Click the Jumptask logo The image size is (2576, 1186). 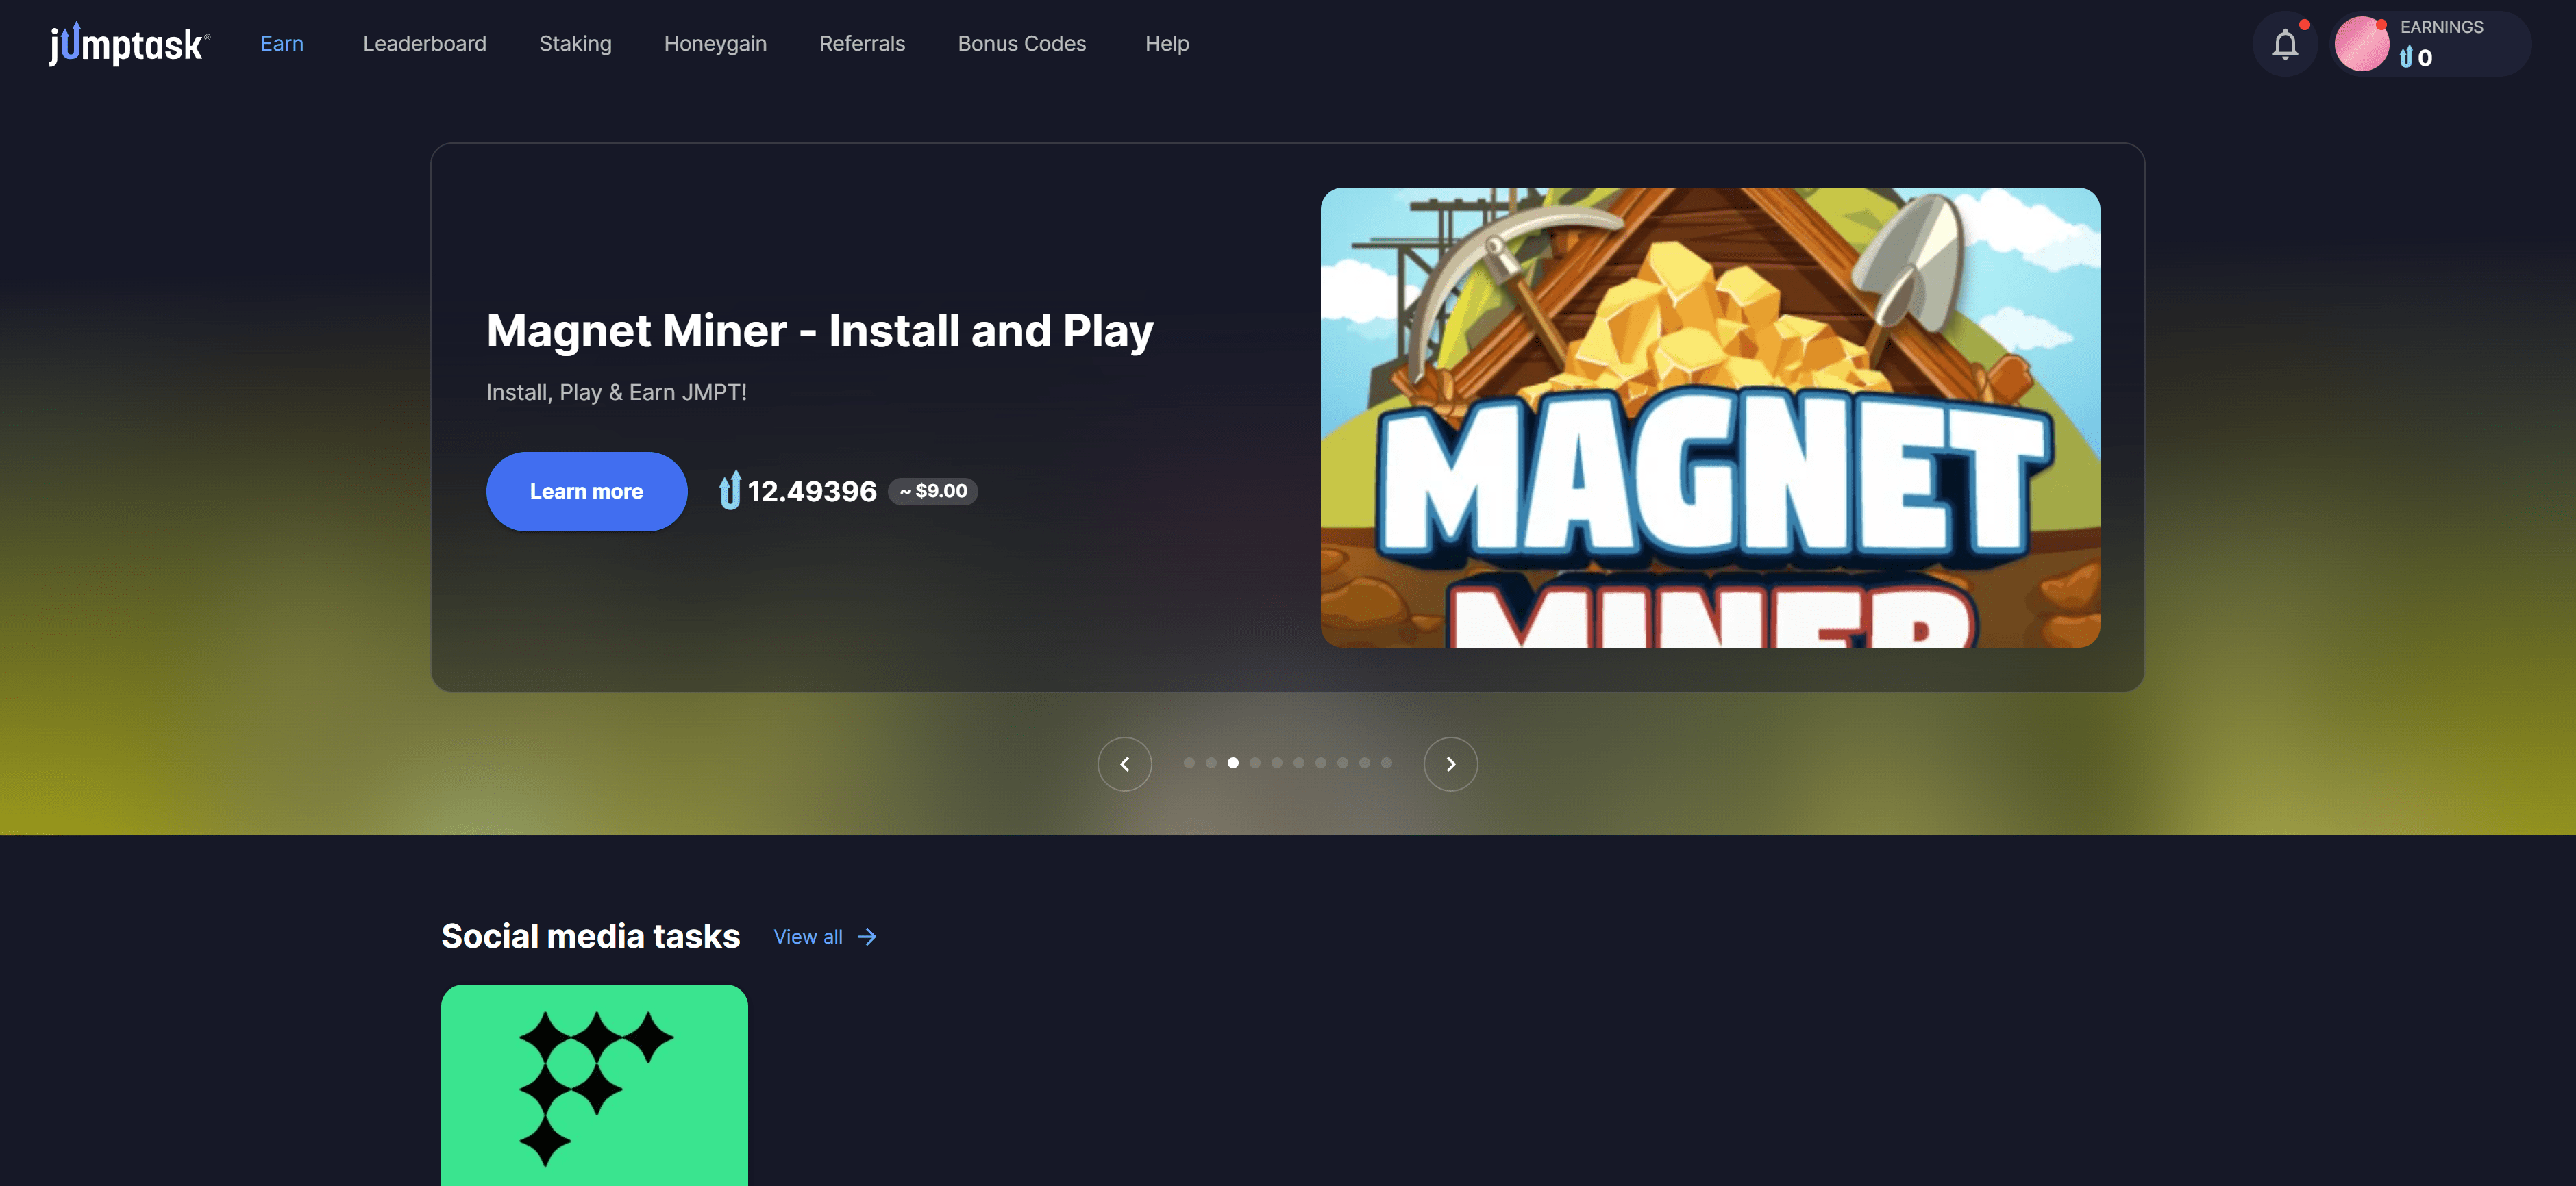pos(129,44)
